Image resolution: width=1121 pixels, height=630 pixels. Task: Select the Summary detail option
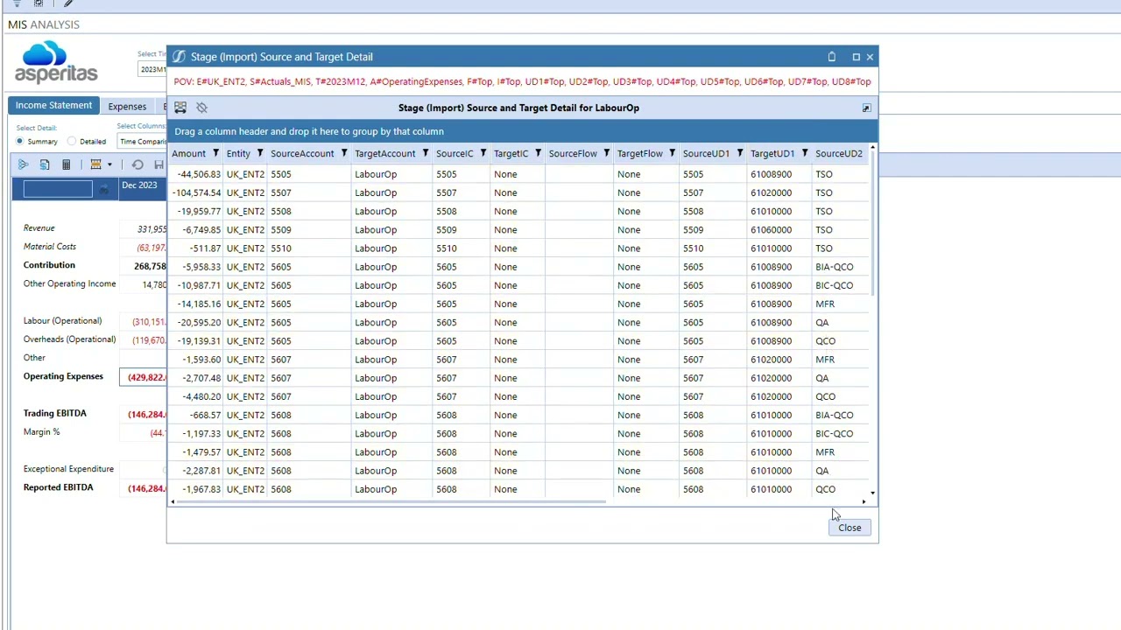(20, 142)
